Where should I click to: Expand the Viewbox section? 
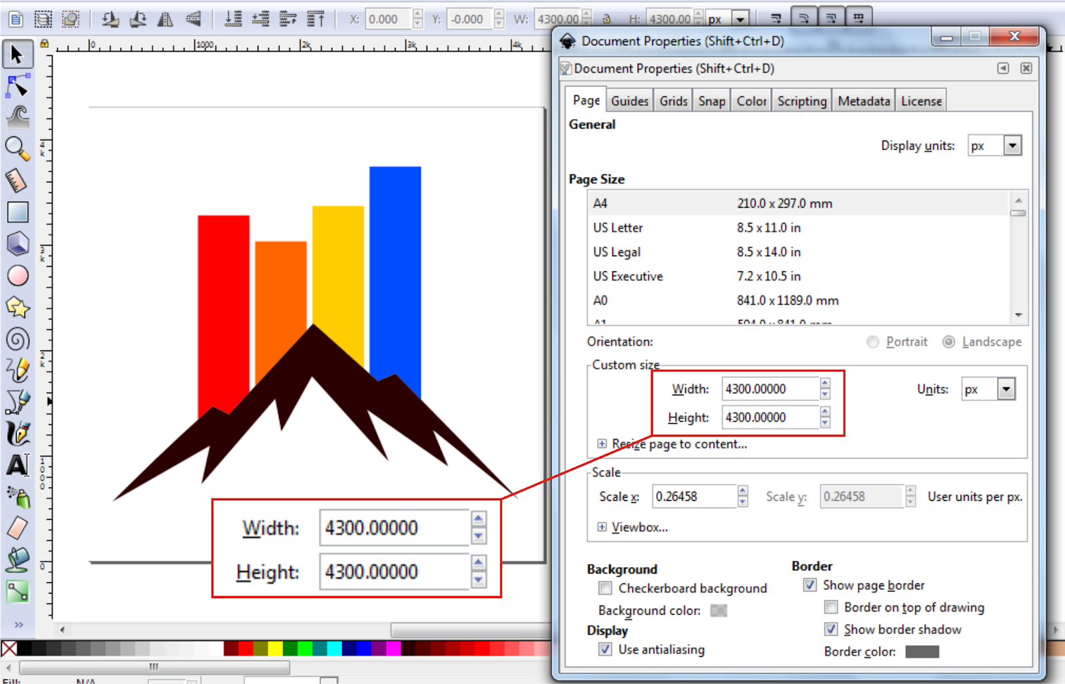click(x=602, y=527)
